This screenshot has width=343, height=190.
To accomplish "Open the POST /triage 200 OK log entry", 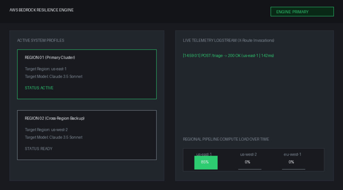I will pos(229,56).
